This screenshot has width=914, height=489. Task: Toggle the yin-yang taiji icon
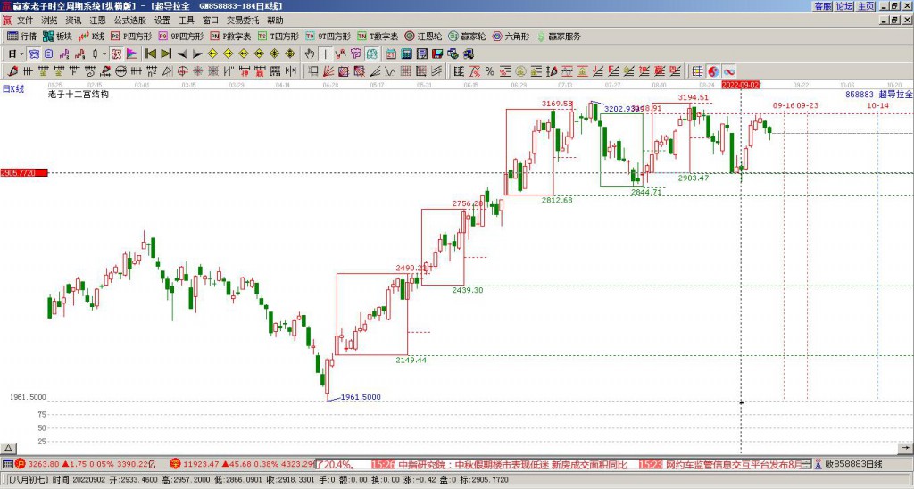(x=713, y=71)
